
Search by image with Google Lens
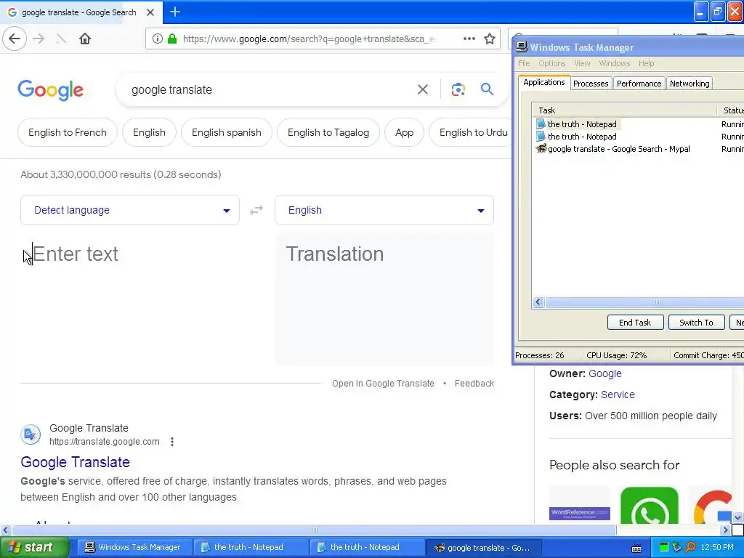[458, 89]
